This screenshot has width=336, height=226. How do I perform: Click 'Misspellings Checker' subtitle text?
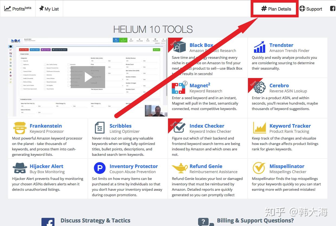coord(288,172)
